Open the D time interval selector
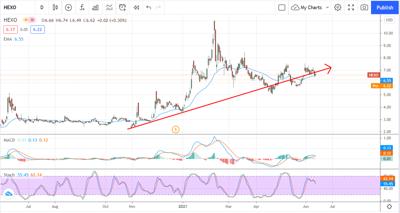400x213 pixels. (x=42, y=7)
